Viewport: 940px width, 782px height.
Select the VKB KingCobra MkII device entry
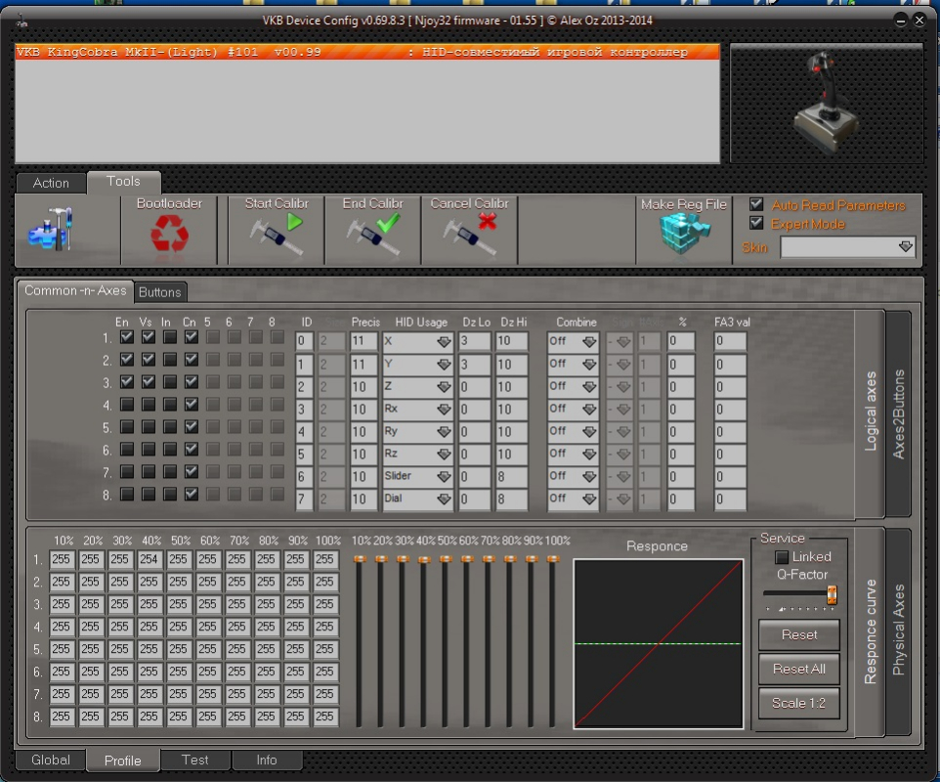pos(366,52)
